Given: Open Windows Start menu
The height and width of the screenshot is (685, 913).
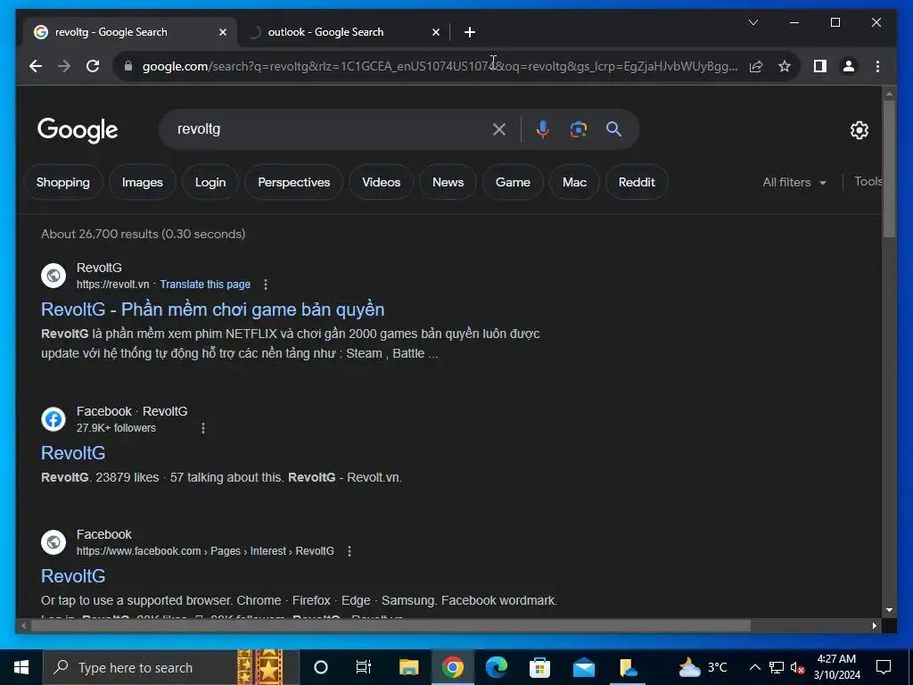Looking at the screenshot, I should [x=21, y=667].
